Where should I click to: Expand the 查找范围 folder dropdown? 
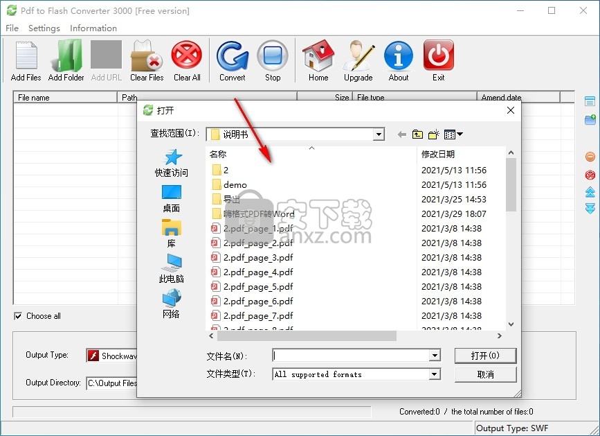379,134
